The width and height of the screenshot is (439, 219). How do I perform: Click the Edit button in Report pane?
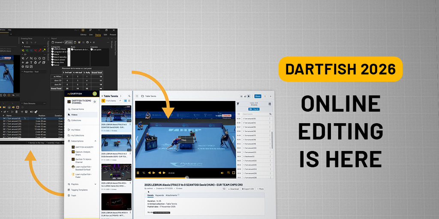coord(69,42)
